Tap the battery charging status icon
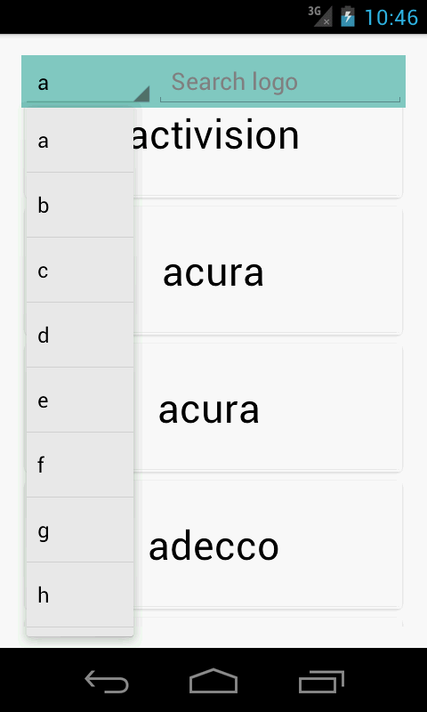This screenshot has width=427, height=712. [x=348, y=16]
